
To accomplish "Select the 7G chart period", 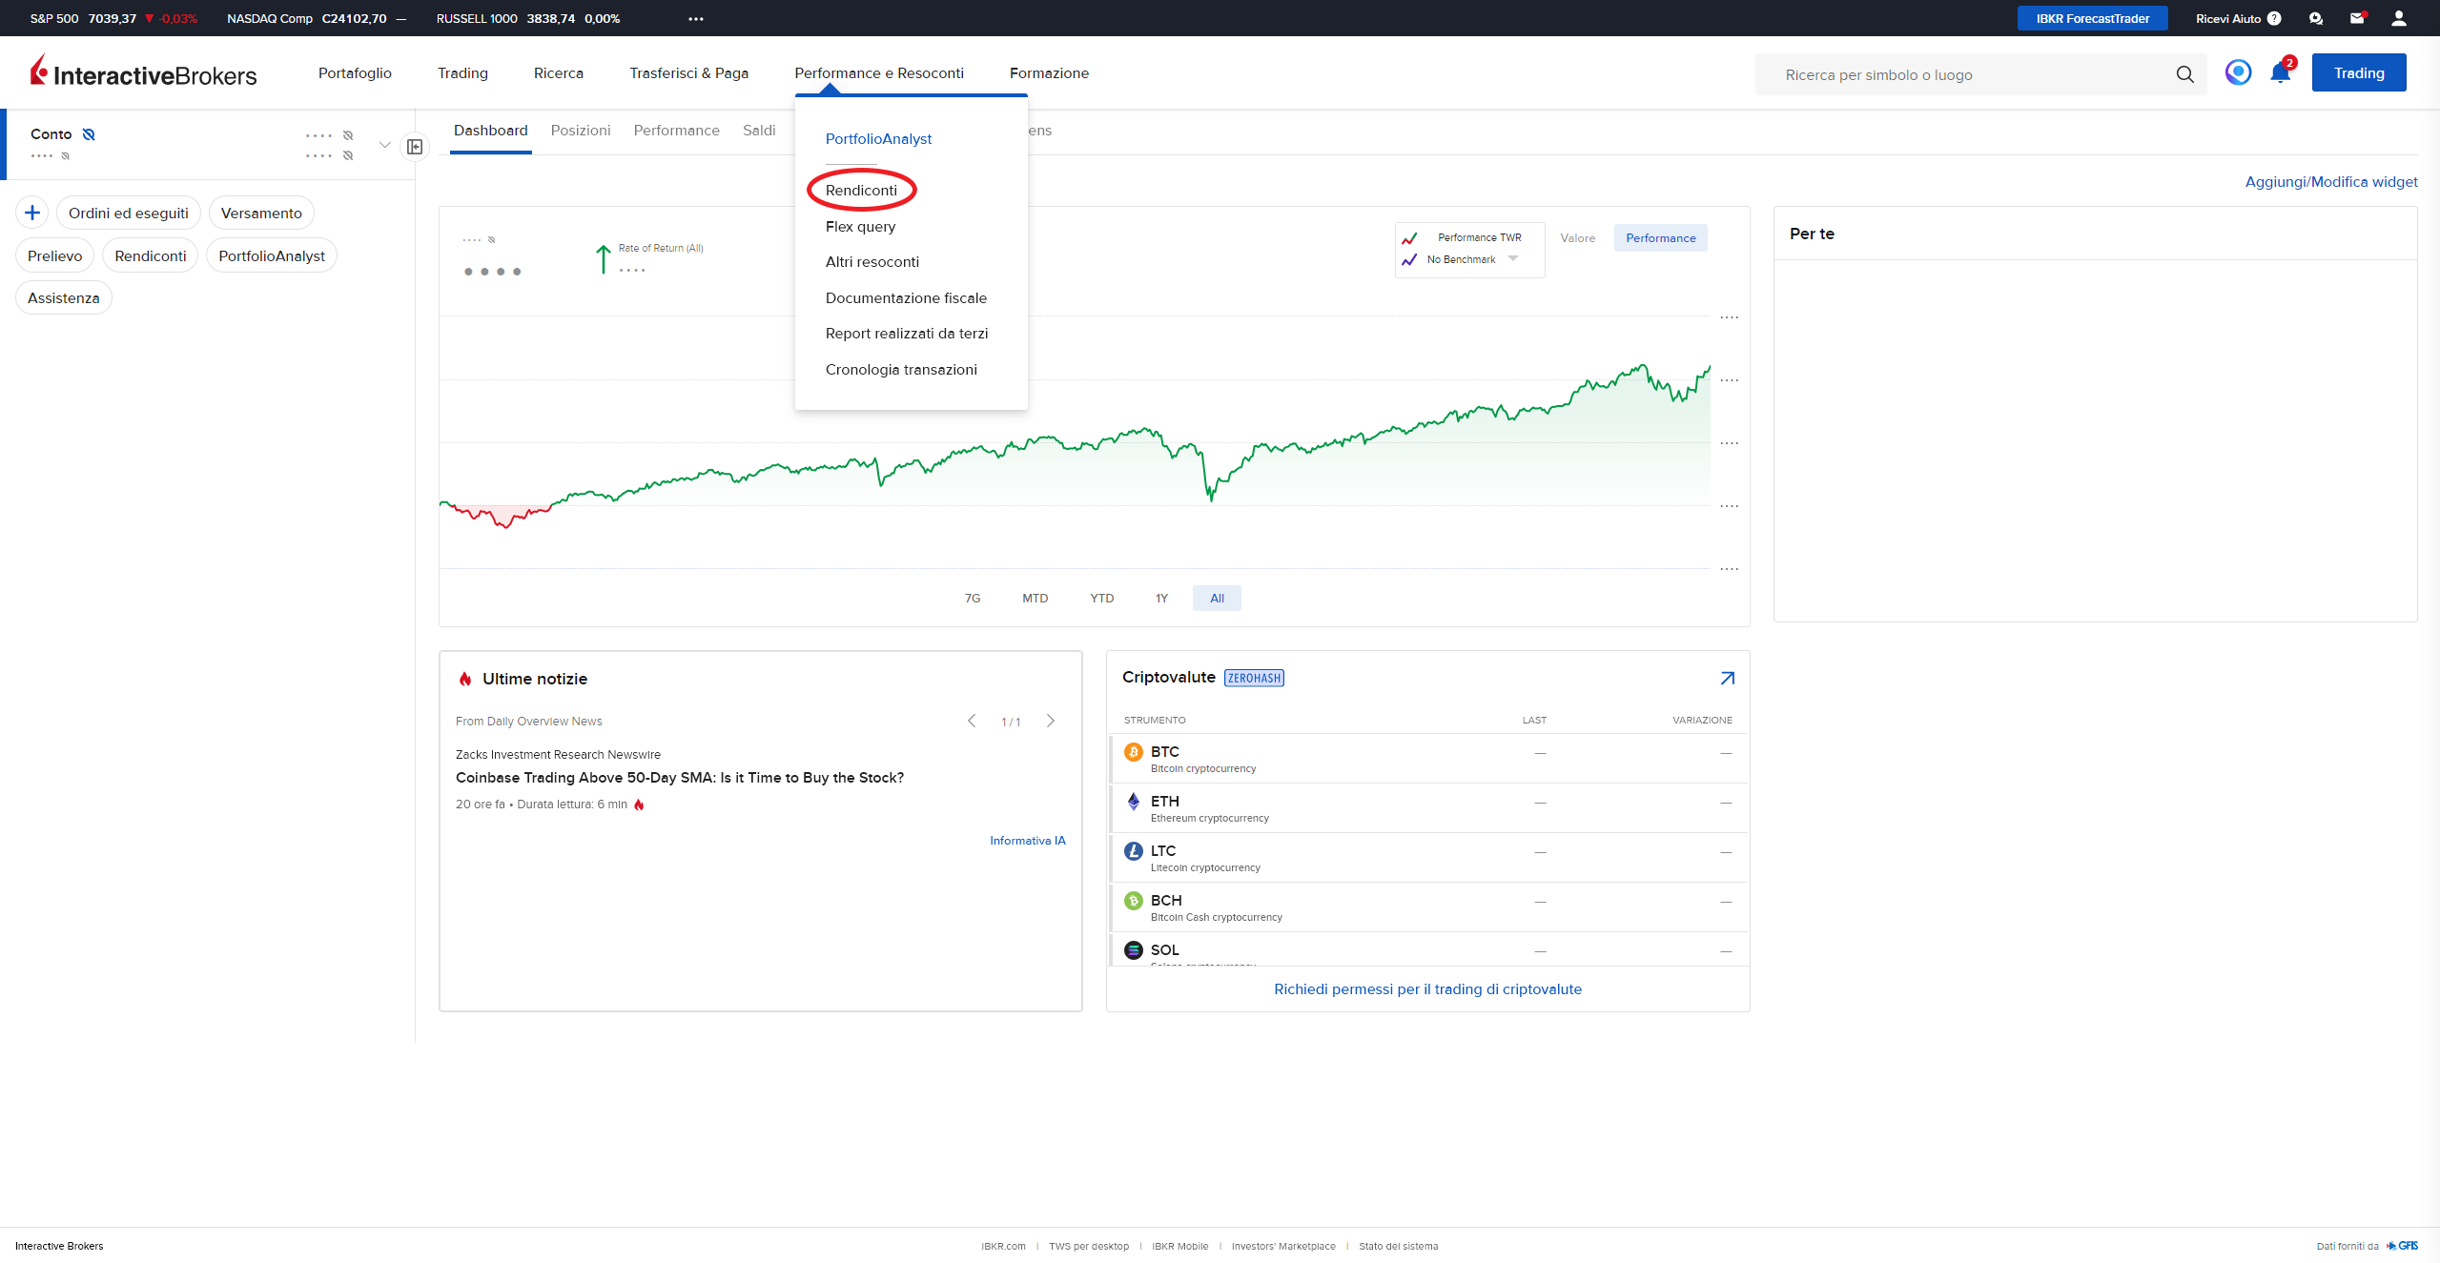I will tap(972, 599).
